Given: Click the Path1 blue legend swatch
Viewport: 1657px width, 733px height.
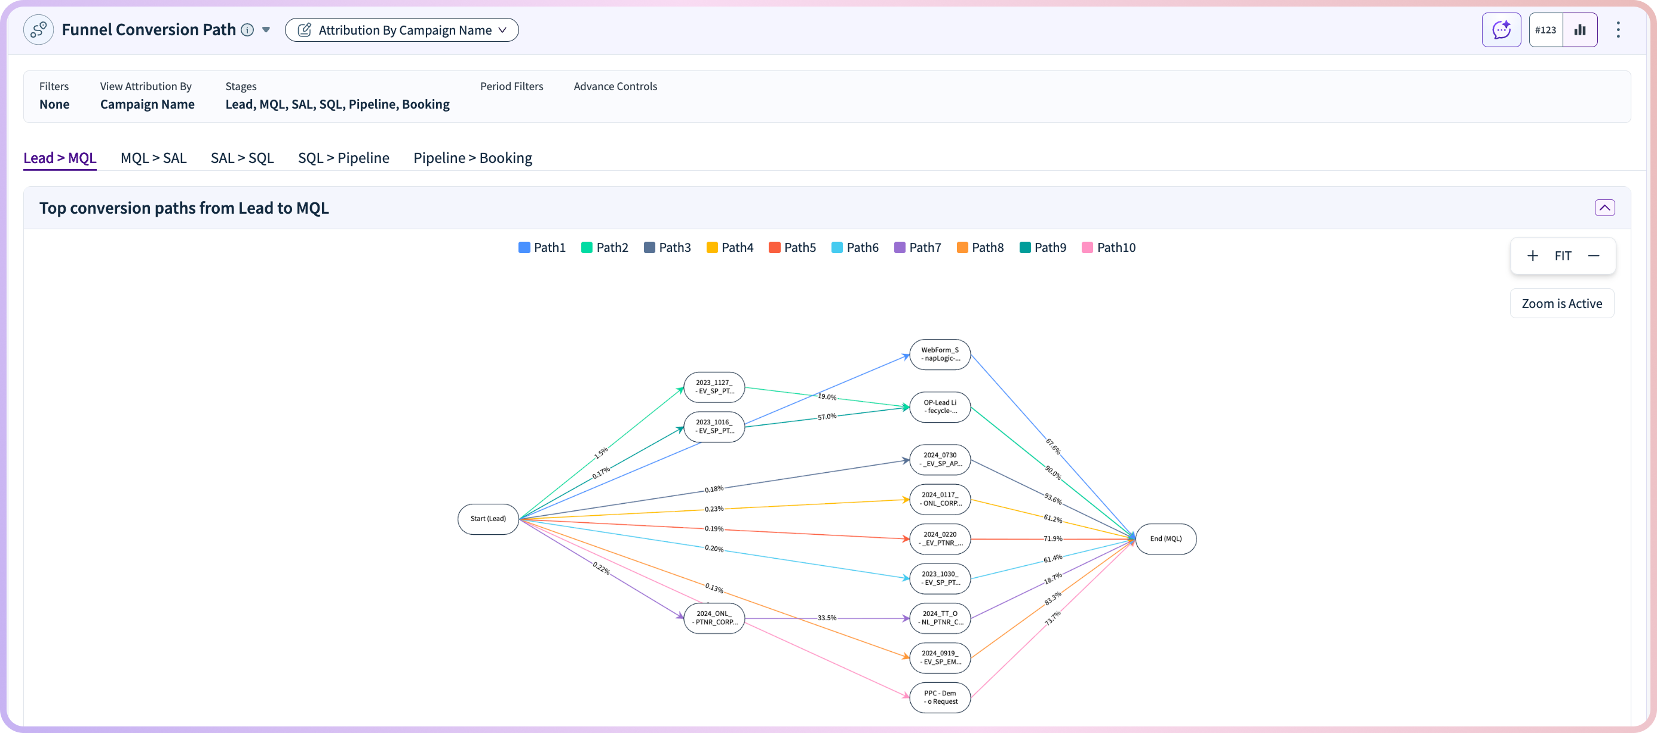Looking at the screenshot, I should [524, 248].
